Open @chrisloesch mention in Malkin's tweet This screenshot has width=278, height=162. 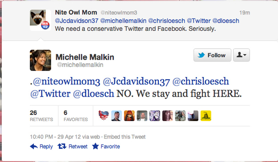tap(201, 81)
